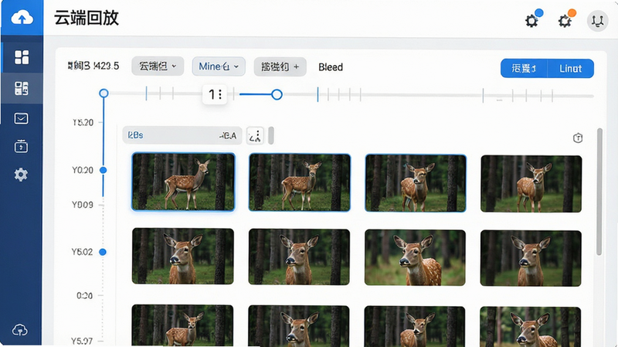Open first thumbnail in bottom row
The image size is (618, 347).
(x=182, y=325)
